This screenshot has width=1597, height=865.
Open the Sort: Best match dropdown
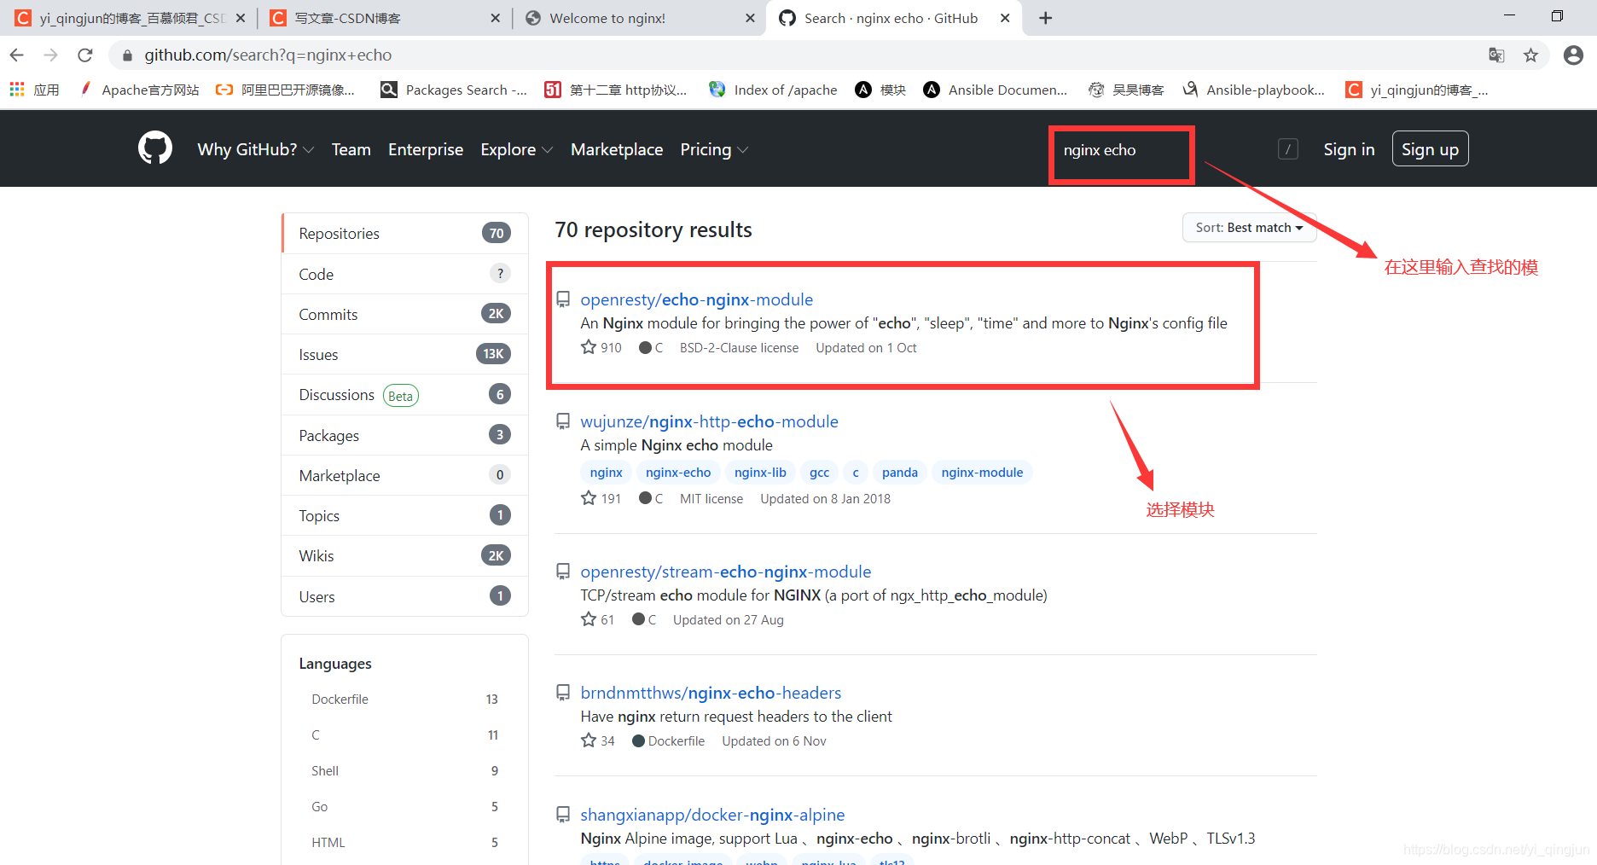coord(1249,228)
